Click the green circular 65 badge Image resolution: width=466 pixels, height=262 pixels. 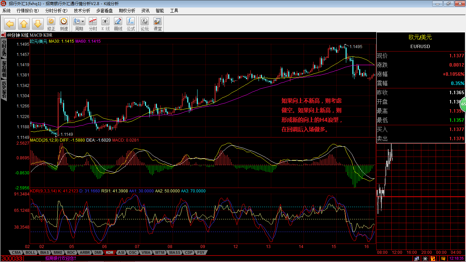(x=463, y=104)
